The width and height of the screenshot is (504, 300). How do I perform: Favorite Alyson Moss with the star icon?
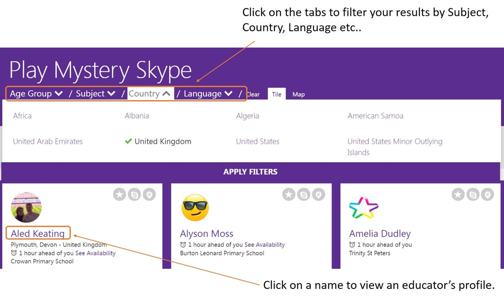pyautogui.click(x=289, y=195)
